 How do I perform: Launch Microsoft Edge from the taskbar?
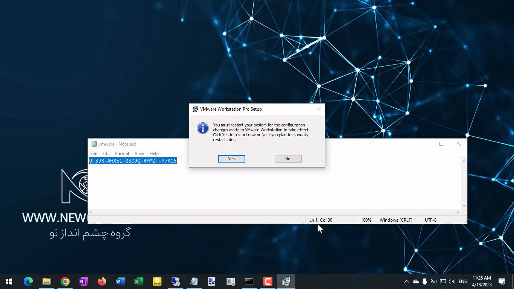[x=28, y=281]
